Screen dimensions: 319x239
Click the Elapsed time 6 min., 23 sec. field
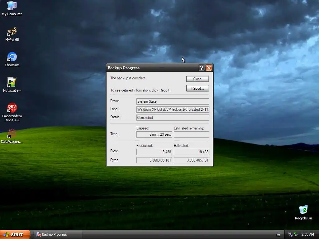tap(154, 134)
